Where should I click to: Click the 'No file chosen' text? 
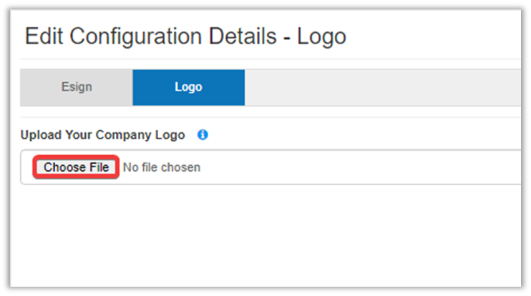pos(162,167)
